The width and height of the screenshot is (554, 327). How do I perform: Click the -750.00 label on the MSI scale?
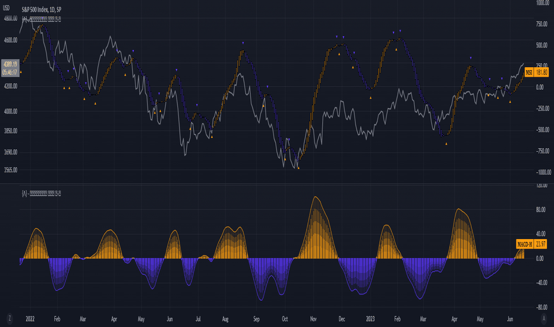[x=542, y=151]
